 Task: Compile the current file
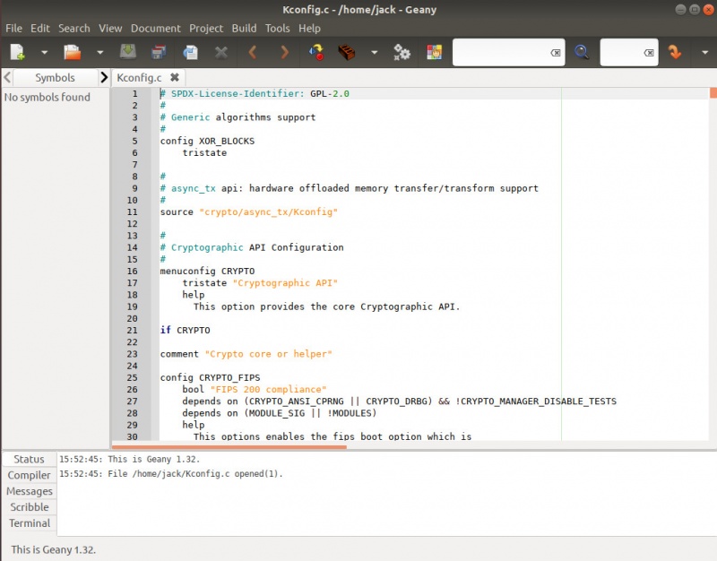315,52
